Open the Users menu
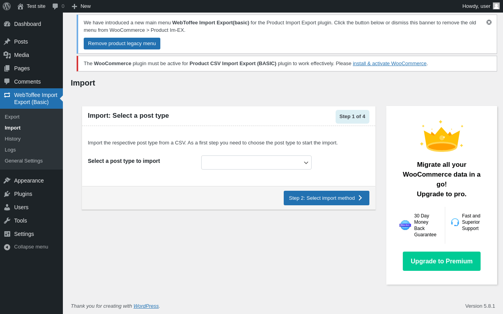 point(31,207)
